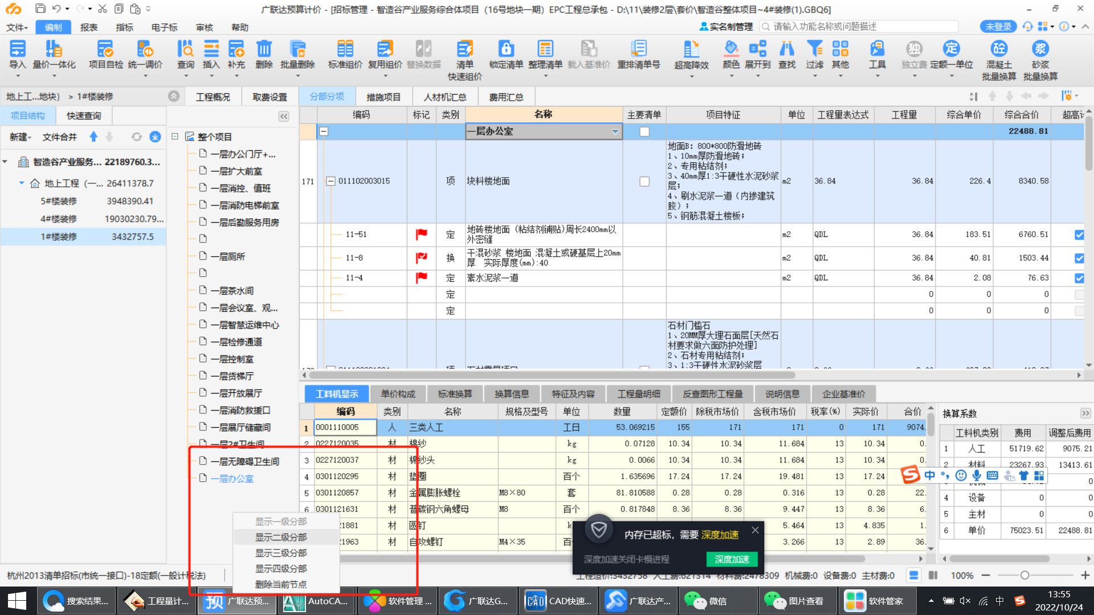
Task: Choose 显示三级分部 from context menu
Action: [x=281, y=553]
